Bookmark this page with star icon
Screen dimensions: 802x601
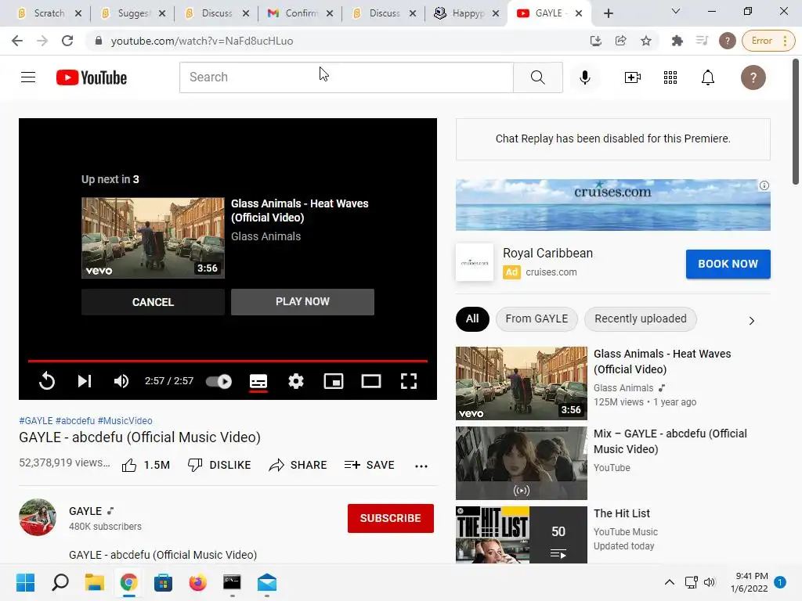tap(646, 41)
